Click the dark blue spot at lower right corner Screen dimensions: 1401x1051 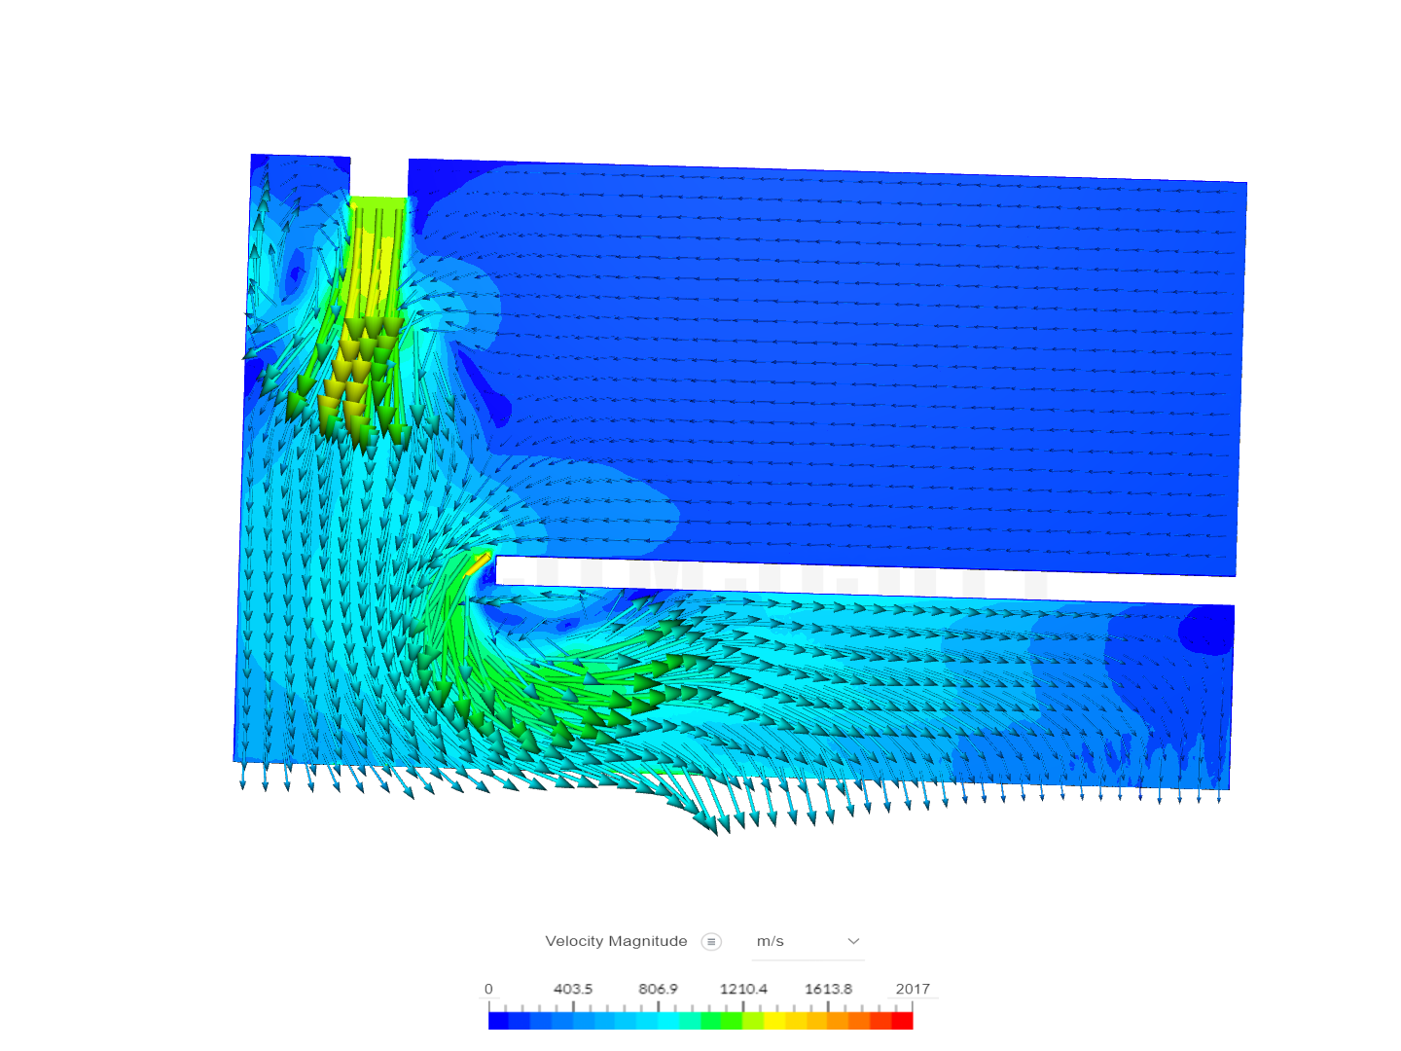coord(1206,630)
